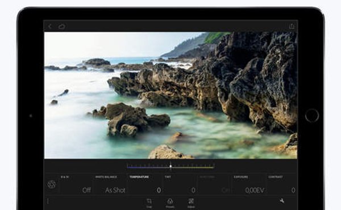
Task: Tap the wrench settings icon
Action: 282,201
